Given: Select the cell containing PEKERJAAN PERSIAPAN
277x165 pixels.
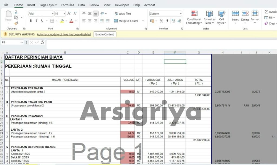Looking at the screenshot, I should point(27,88).
